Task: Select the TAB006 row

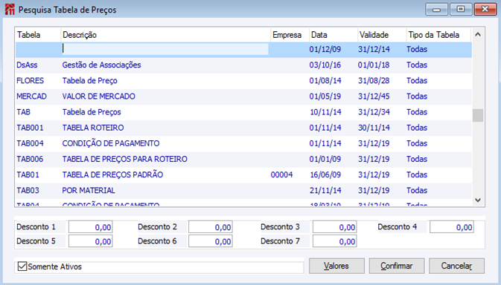Action: (x=243, y=159)
